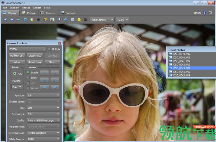216x142 pixels.
Task: Toggle the grid overlay toolbar icon
Action: [x=38, y=20]
